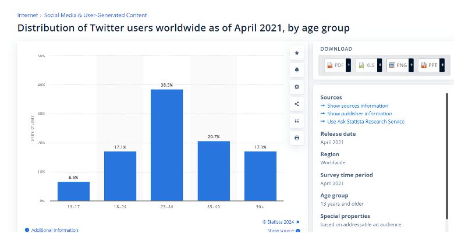Click the bell notification icon
This screenshot has height=233, width=454.
tap(296, 70)
